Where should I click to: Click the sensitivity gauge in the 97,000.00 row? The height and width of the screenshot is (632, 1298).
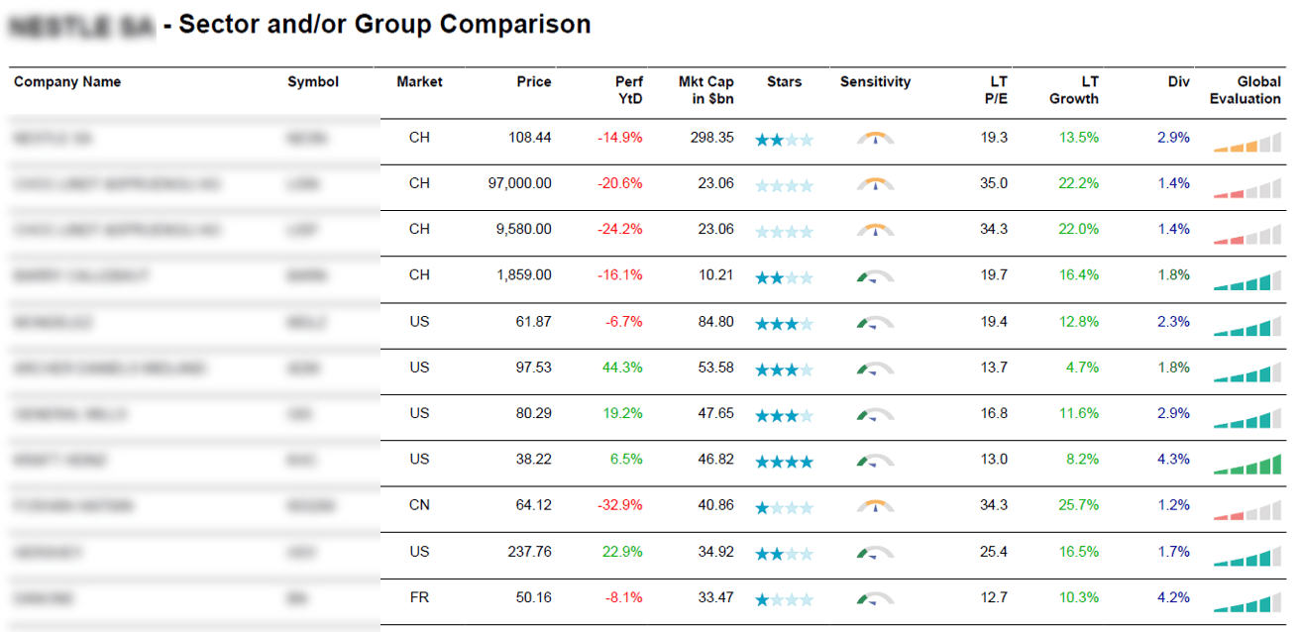click(875, 184)
